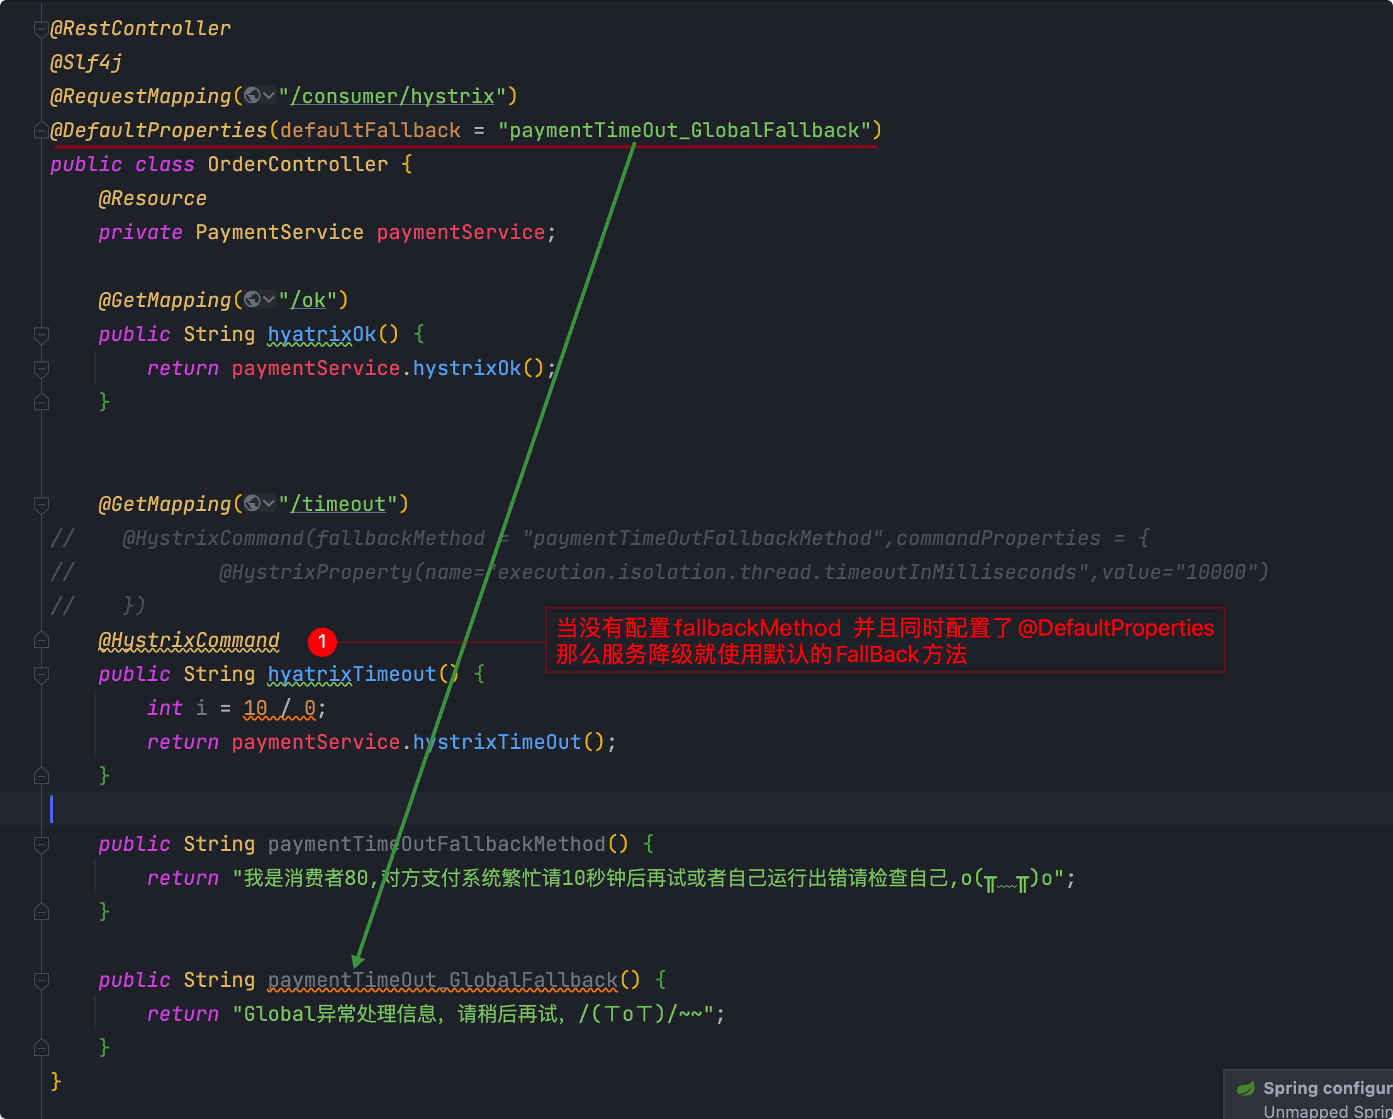Collapse the hyatrixTimeout method using its gutter fold

pos(41,674)
